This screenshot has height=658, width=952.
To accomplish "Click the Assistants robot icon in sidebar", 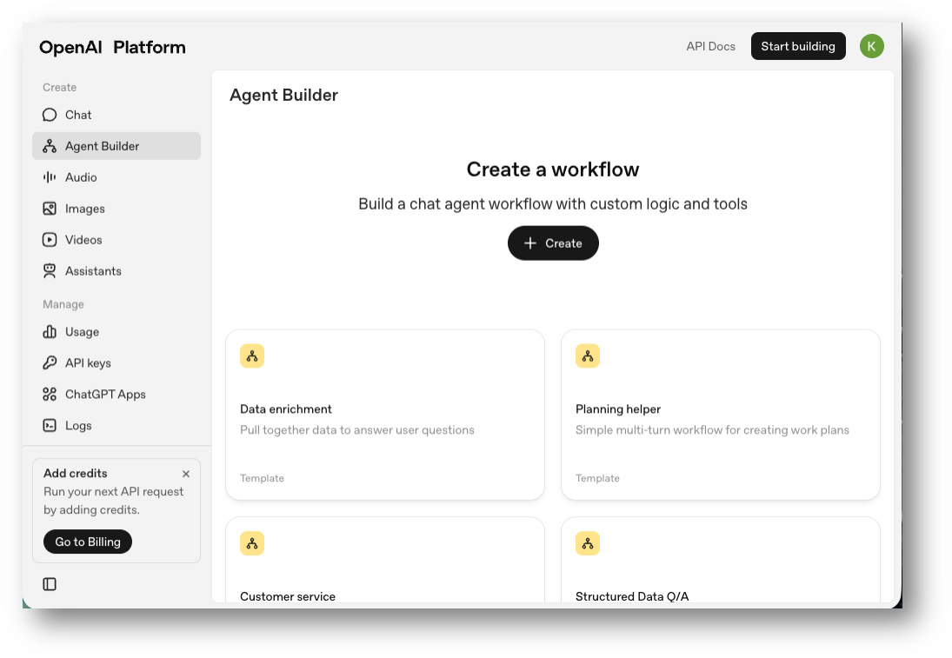I will click(x=50, y=271).
